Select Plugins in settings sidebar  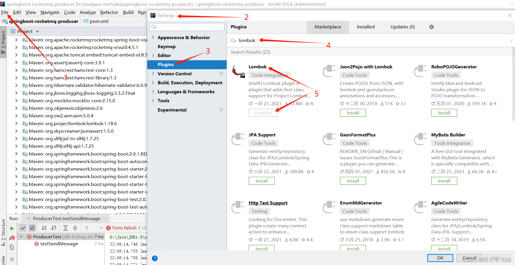point(187,65)
